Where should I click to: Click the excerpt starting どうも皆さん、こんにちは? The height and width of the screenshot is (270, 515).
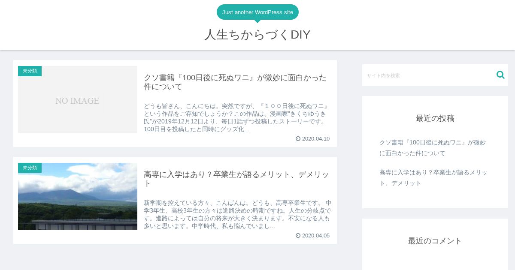tap(236, 117)
